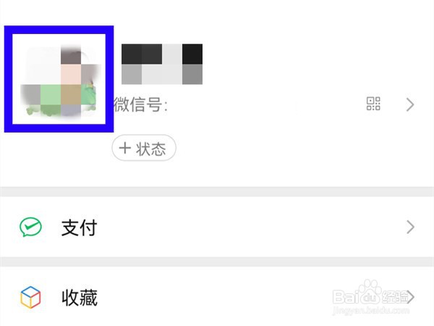Expand the 收藏 row using its chevron

tap(411, 297)
